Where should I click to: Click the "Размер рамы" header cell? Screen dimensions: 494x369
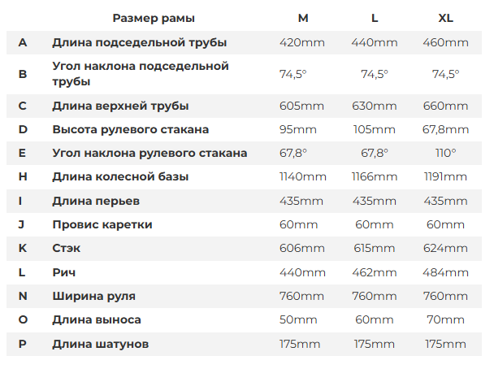pyautogui.click(x=154, y=18)
